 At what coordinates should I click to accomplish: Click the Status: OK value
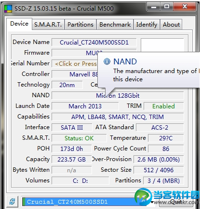pyautogui.click(x=79, y=138)
